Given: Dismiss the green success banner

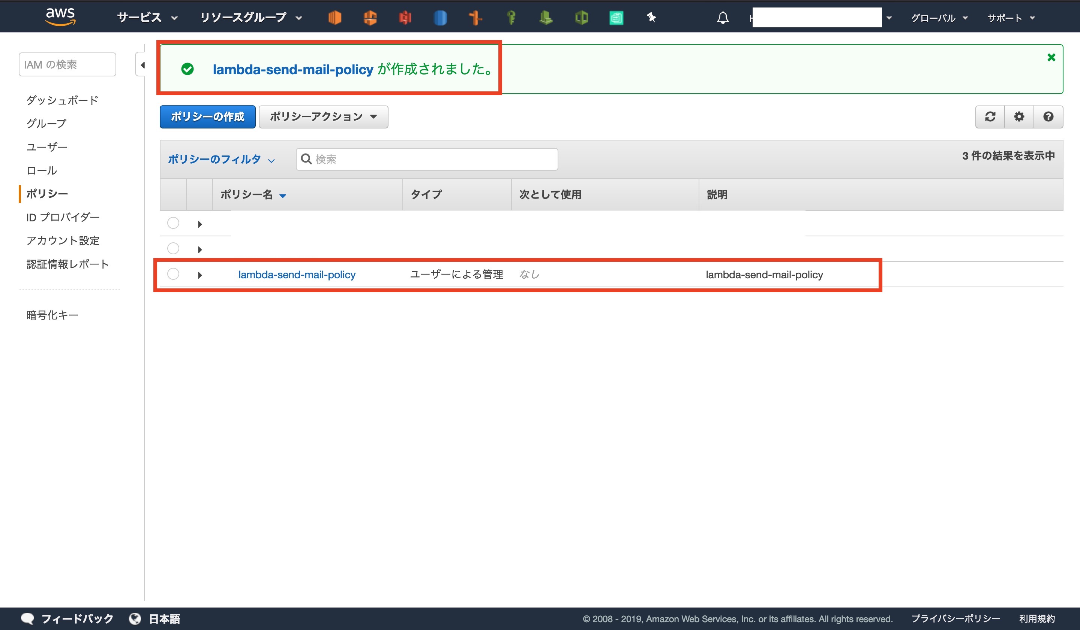Looking at the screenshot, I should click(1051, 57).
